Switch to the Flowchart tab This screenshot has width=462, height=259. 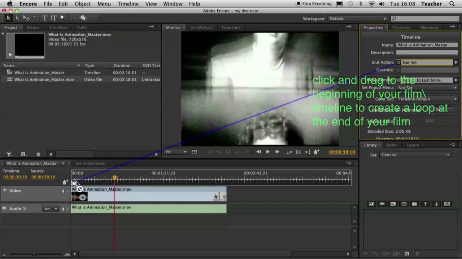[231, 27]
